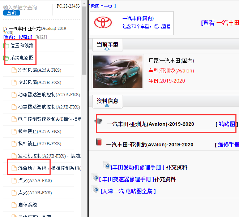
Task: Open 动态雷达巡航控制(A25B-FXS) entry
Action: coord(49,107)
